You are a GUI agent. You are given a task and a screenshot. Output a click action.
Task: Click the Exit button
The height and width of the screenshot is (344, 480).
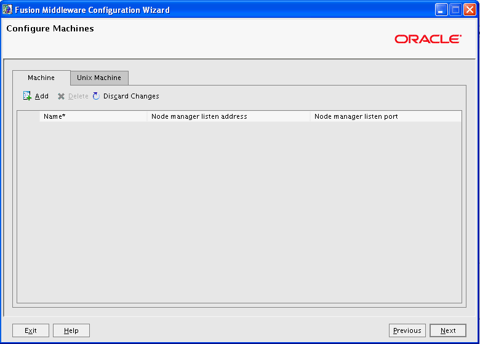pyautogui.click(x=31, y=330)
